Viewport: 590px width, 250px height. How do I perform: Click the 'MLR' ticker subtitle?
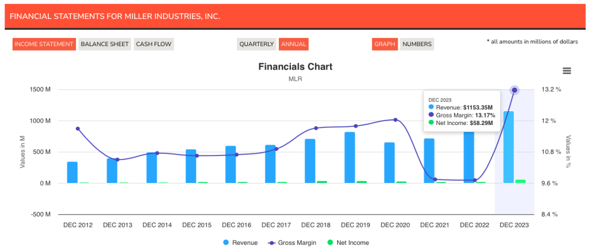pyautogui.click(x=296, y=79)
